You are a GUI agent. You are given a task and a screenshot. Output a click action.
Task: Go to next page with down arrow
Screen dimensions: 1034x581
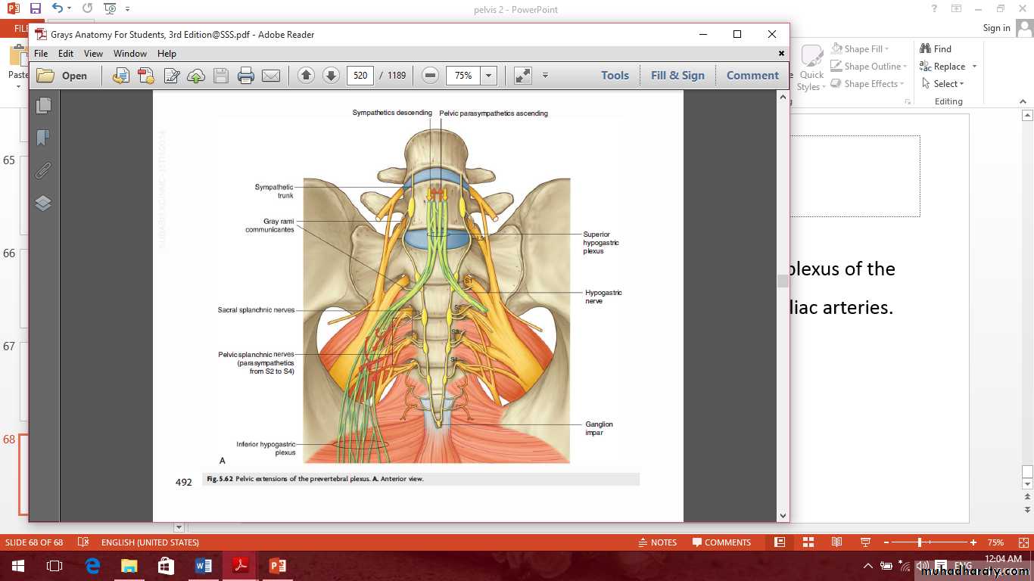pyautogui.click(x=331, y=76)
